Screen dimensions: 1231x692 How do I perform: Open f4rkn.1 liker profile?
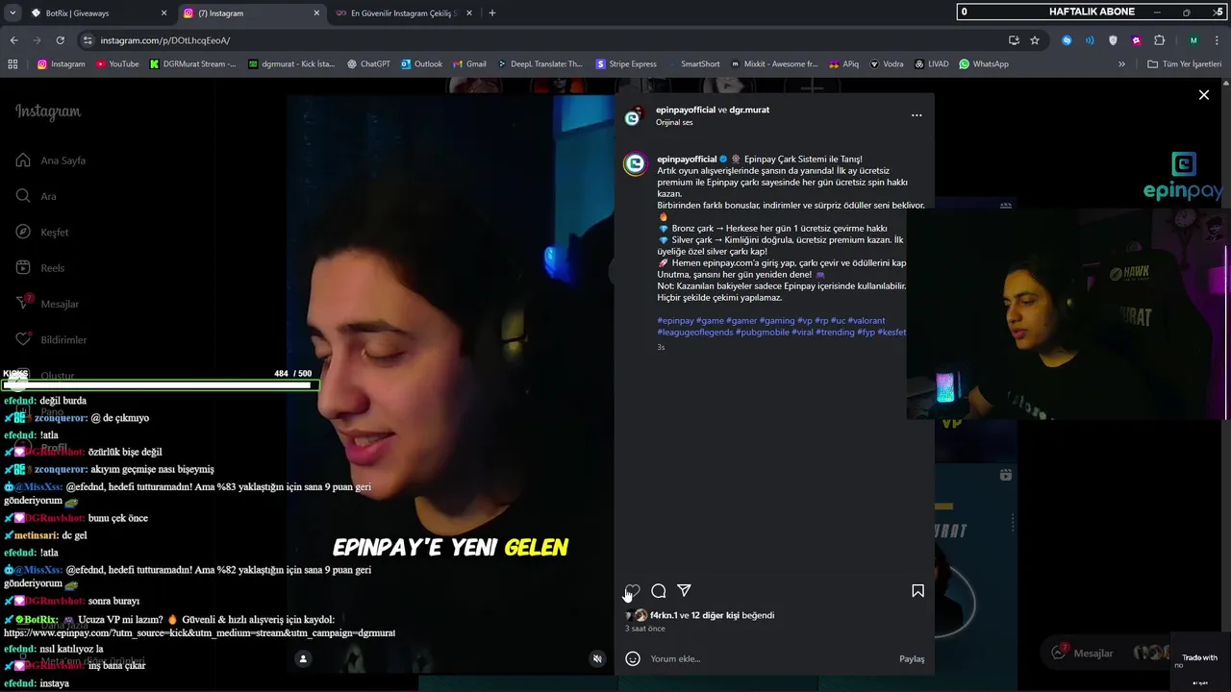pyautogui.click(x=664, y=615)
